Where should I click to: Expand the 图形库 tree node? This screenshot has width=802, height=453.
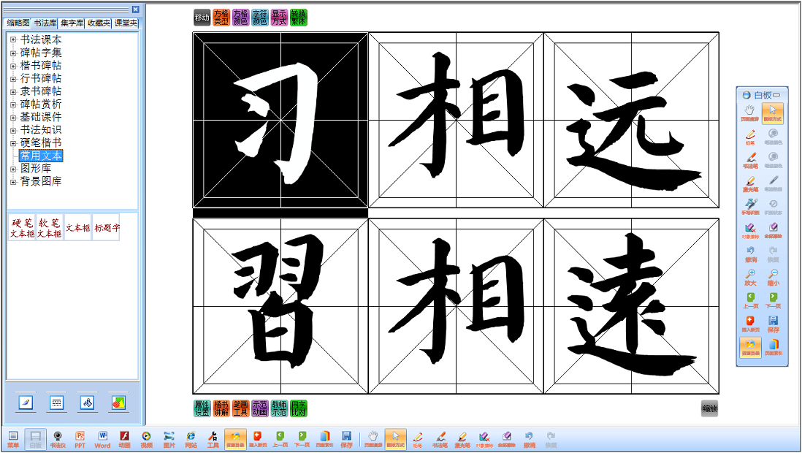pyautogui.click(x=13, y=169)
